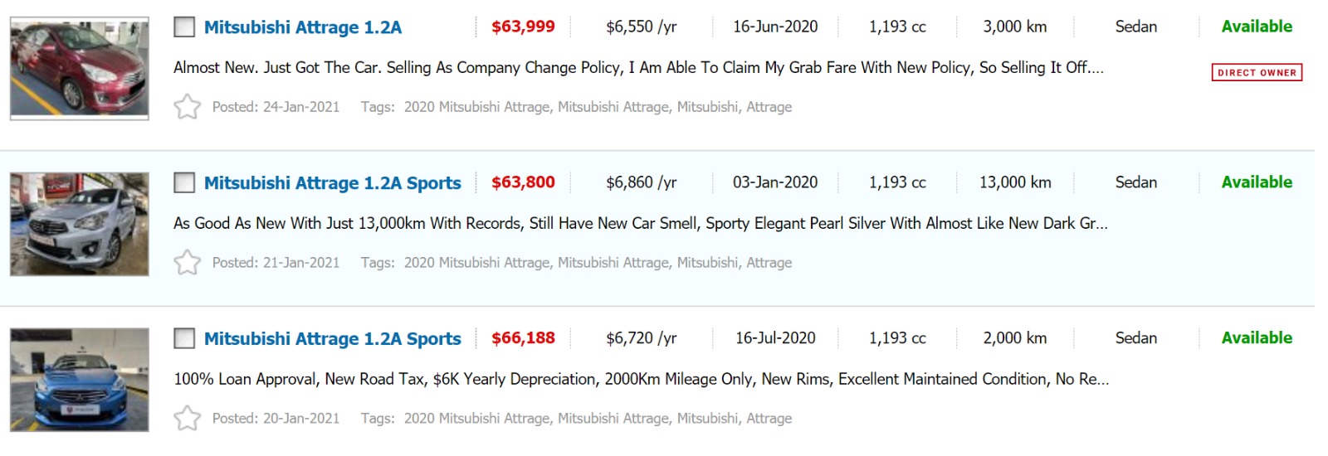Bookmark the $66,188 Attrage Sports with its star

pos(188,419)
